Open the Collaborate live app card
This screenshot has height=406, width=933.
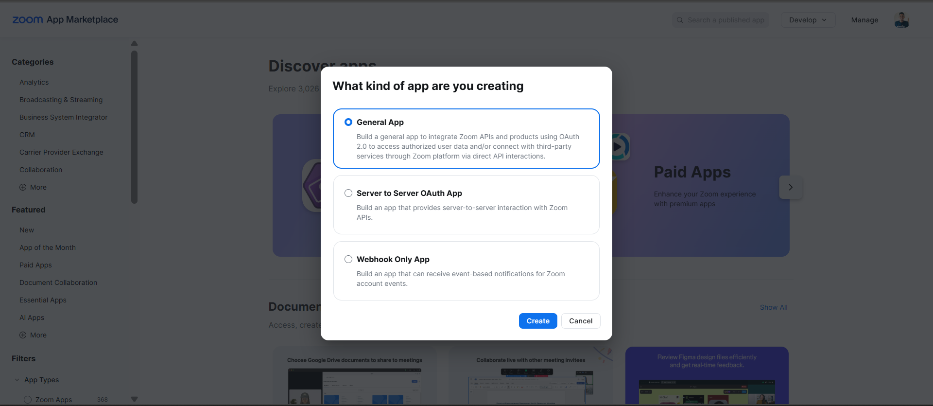tap(531, 376)
